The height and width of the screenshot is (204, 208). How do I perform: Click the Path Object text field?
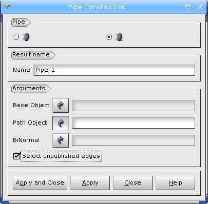134,123
